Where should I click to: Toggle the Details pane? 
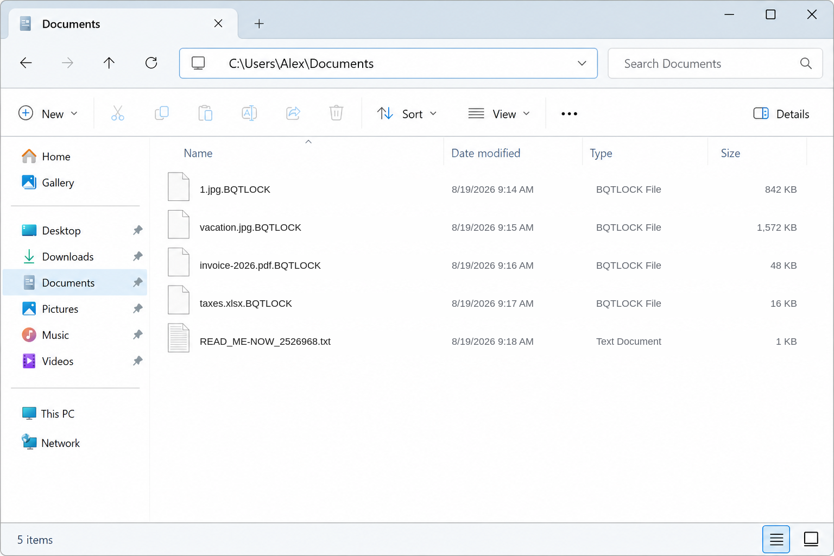781,113
